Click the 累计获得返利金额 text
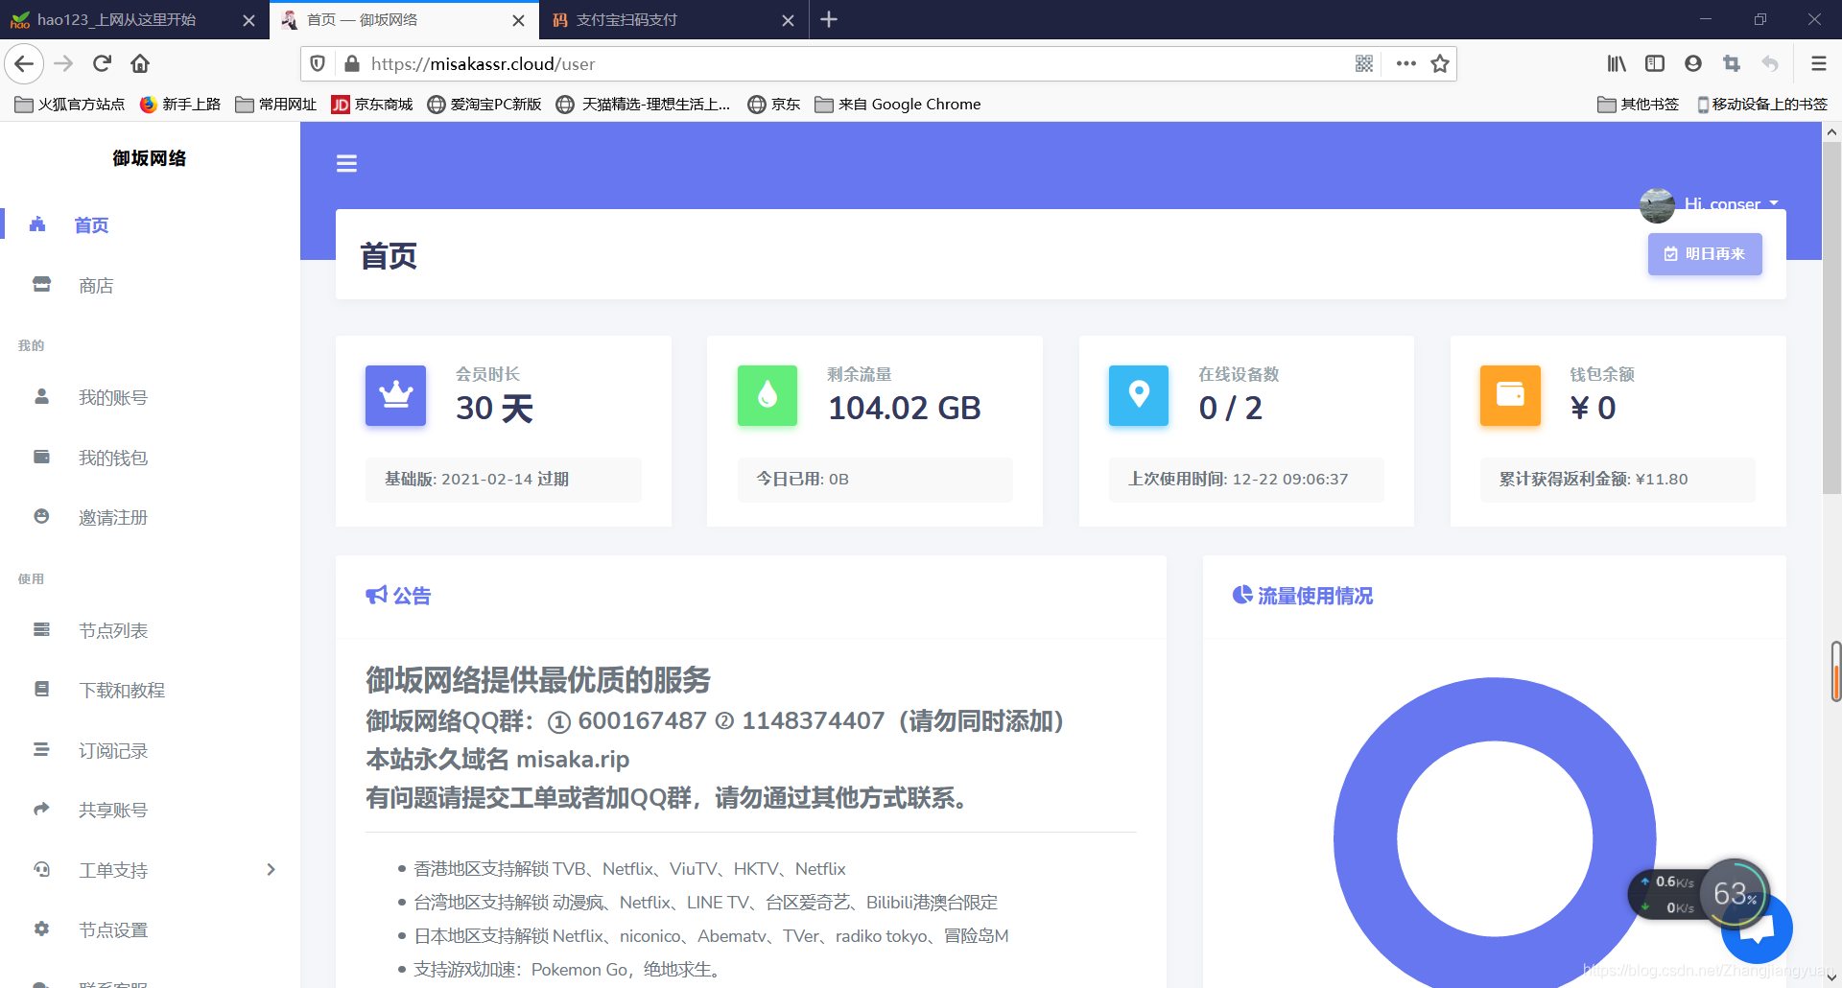The image size is (1842, 988). (1594, 479)
